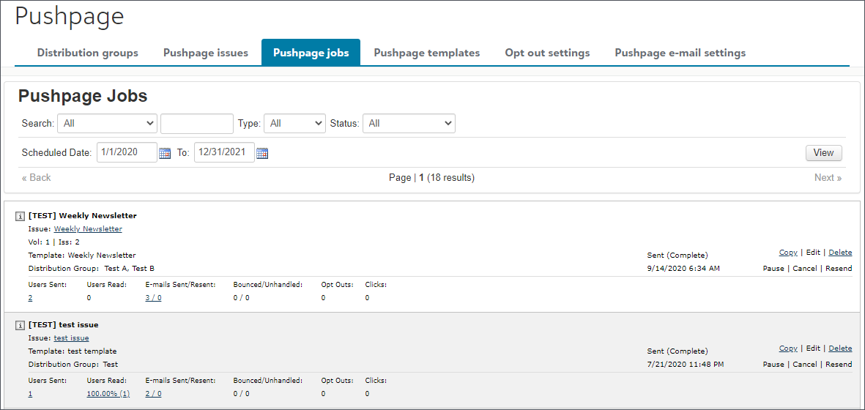865x410 pixels.
Task: Open Pushpage e-mail settings tab
Action: pyautogui.click(x=680, y=53)
